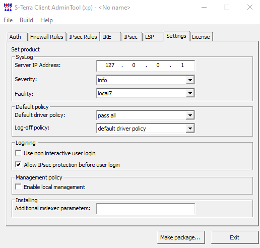This screenshot has height=248, width=260.
Task: Uncheck Allow IPsec protection before user login
Action: click(x=18, y=164)
